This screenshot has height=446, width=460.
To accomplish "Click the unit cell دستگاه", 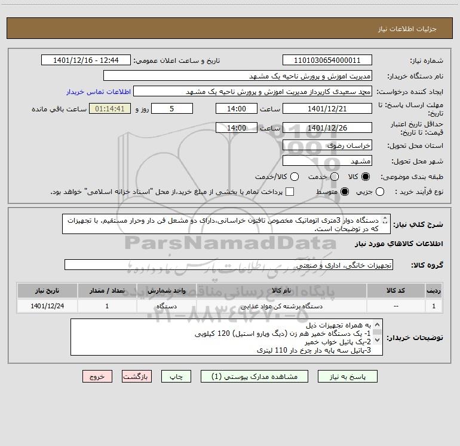I will 167,306.
